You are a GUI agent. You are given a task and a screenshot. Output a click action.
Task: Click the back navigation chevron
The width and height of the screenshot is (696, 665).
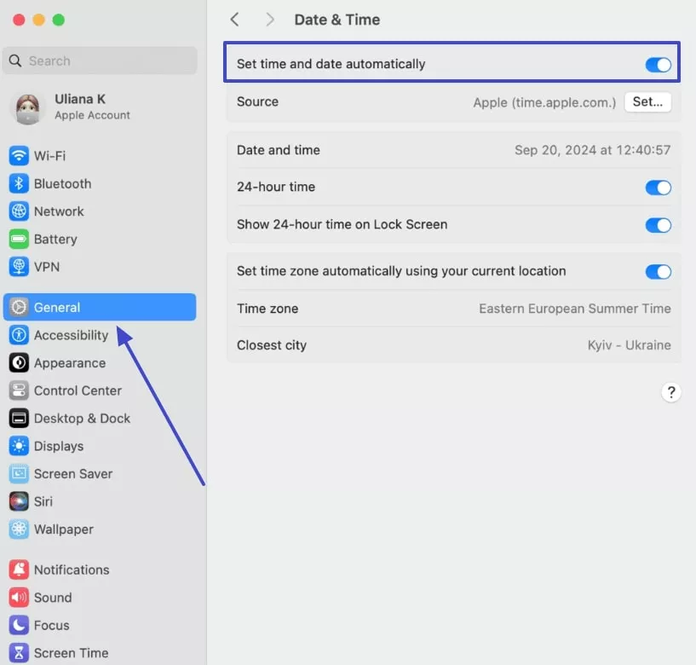coord(235,19)
